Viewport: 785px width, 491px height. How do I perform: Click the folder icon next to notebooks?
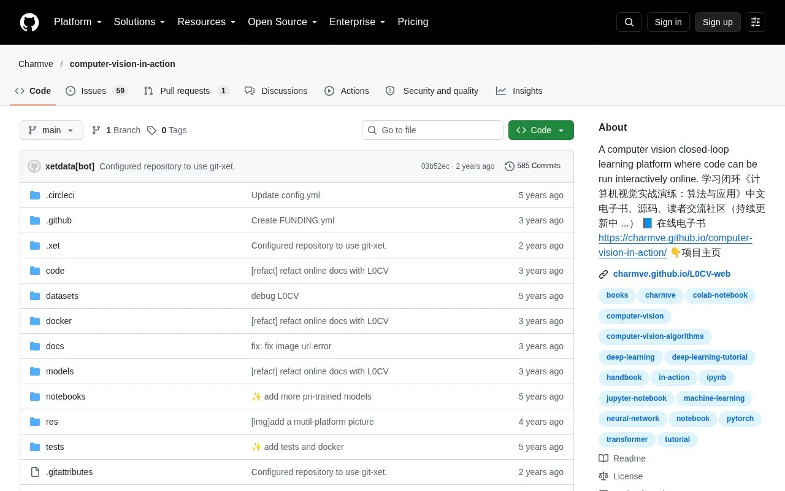pos(35,396)
